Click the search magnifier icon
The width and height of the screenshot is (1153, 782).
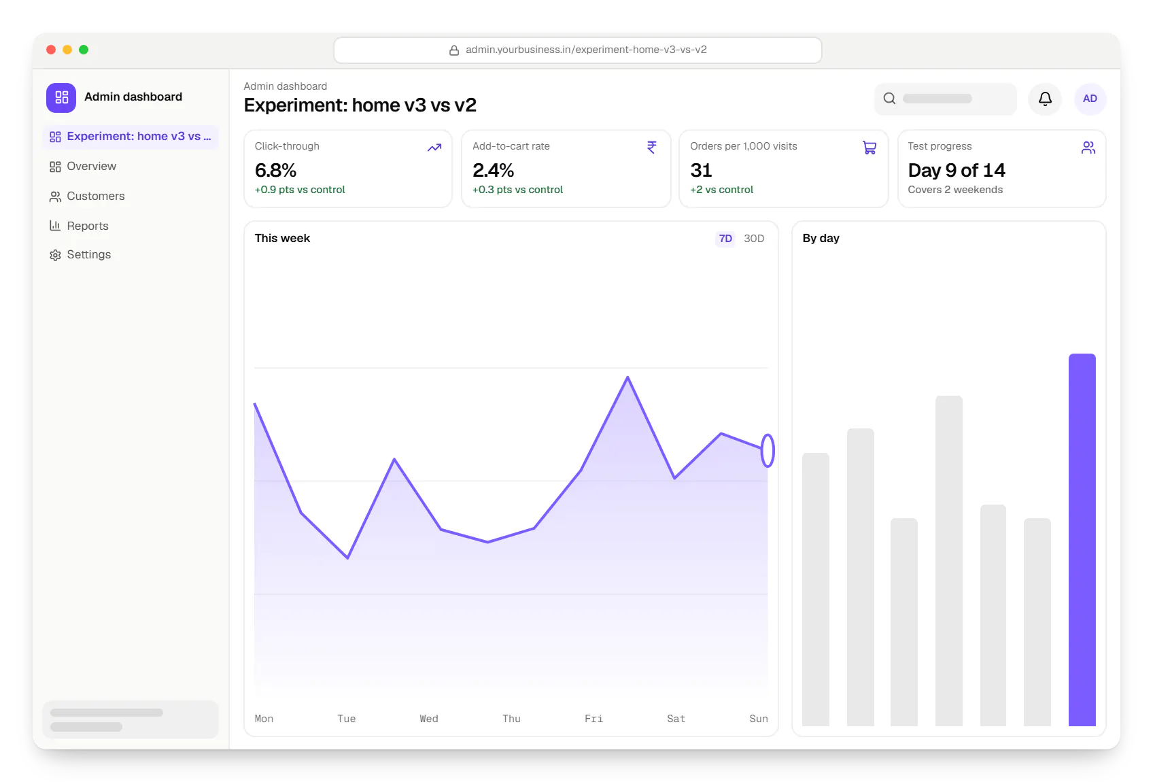[x=889, y=99]
